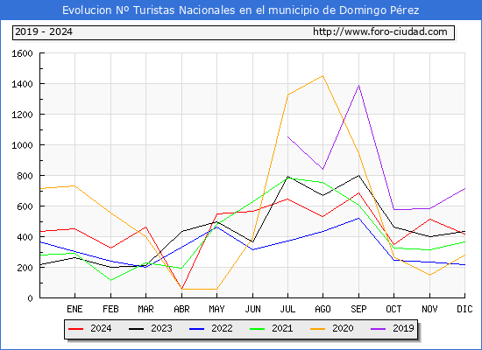Click the purple 2019 dip at AGO
482x350 pixels.
[x=323, y=169]
